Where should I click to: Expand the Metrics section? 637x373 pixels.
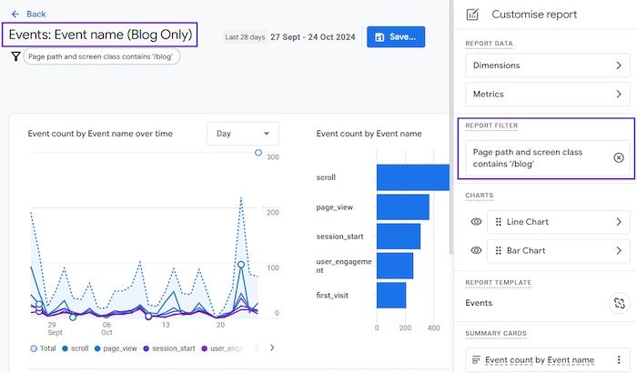click(546, 94)
